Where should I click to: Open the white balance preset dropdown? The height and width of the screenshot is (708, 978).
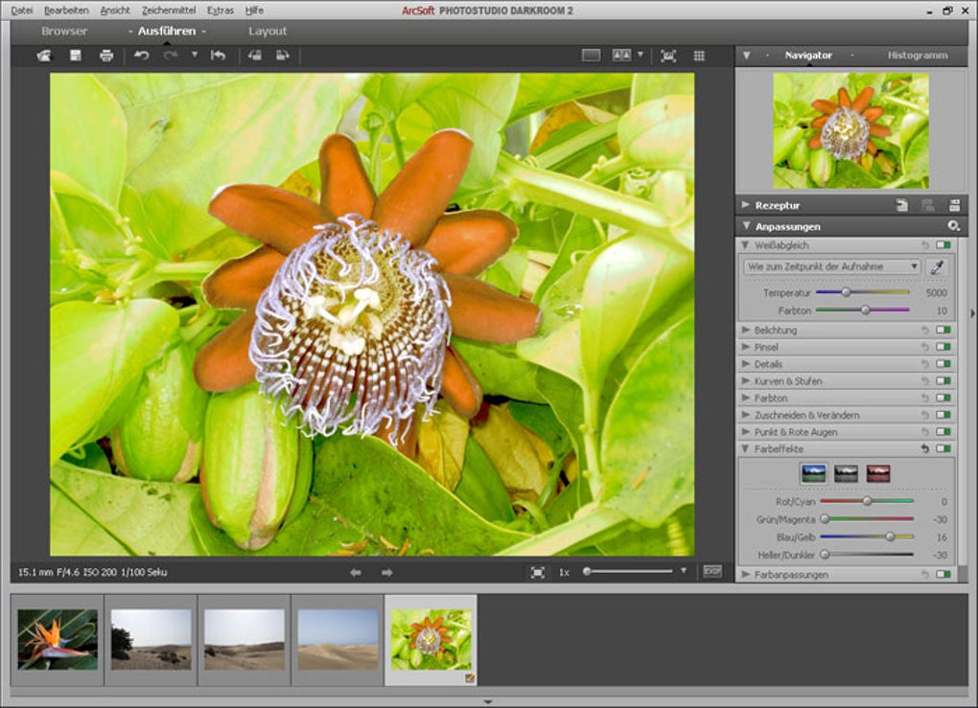[x=832, y=267]
